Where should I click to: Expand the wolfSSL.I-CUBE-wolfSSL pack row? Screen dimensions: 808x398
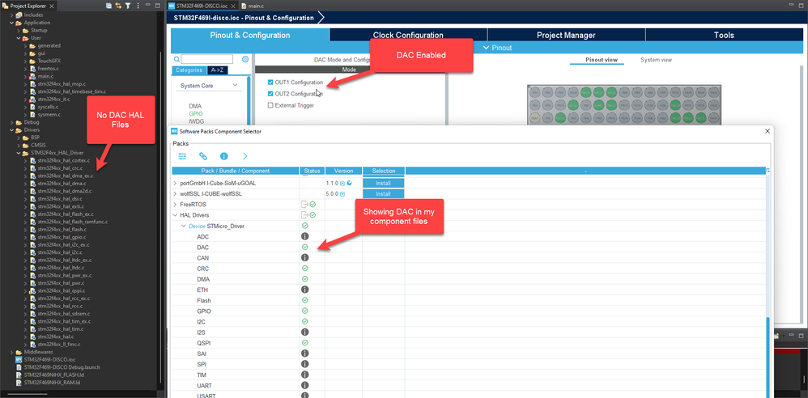(x=175, y=194)
